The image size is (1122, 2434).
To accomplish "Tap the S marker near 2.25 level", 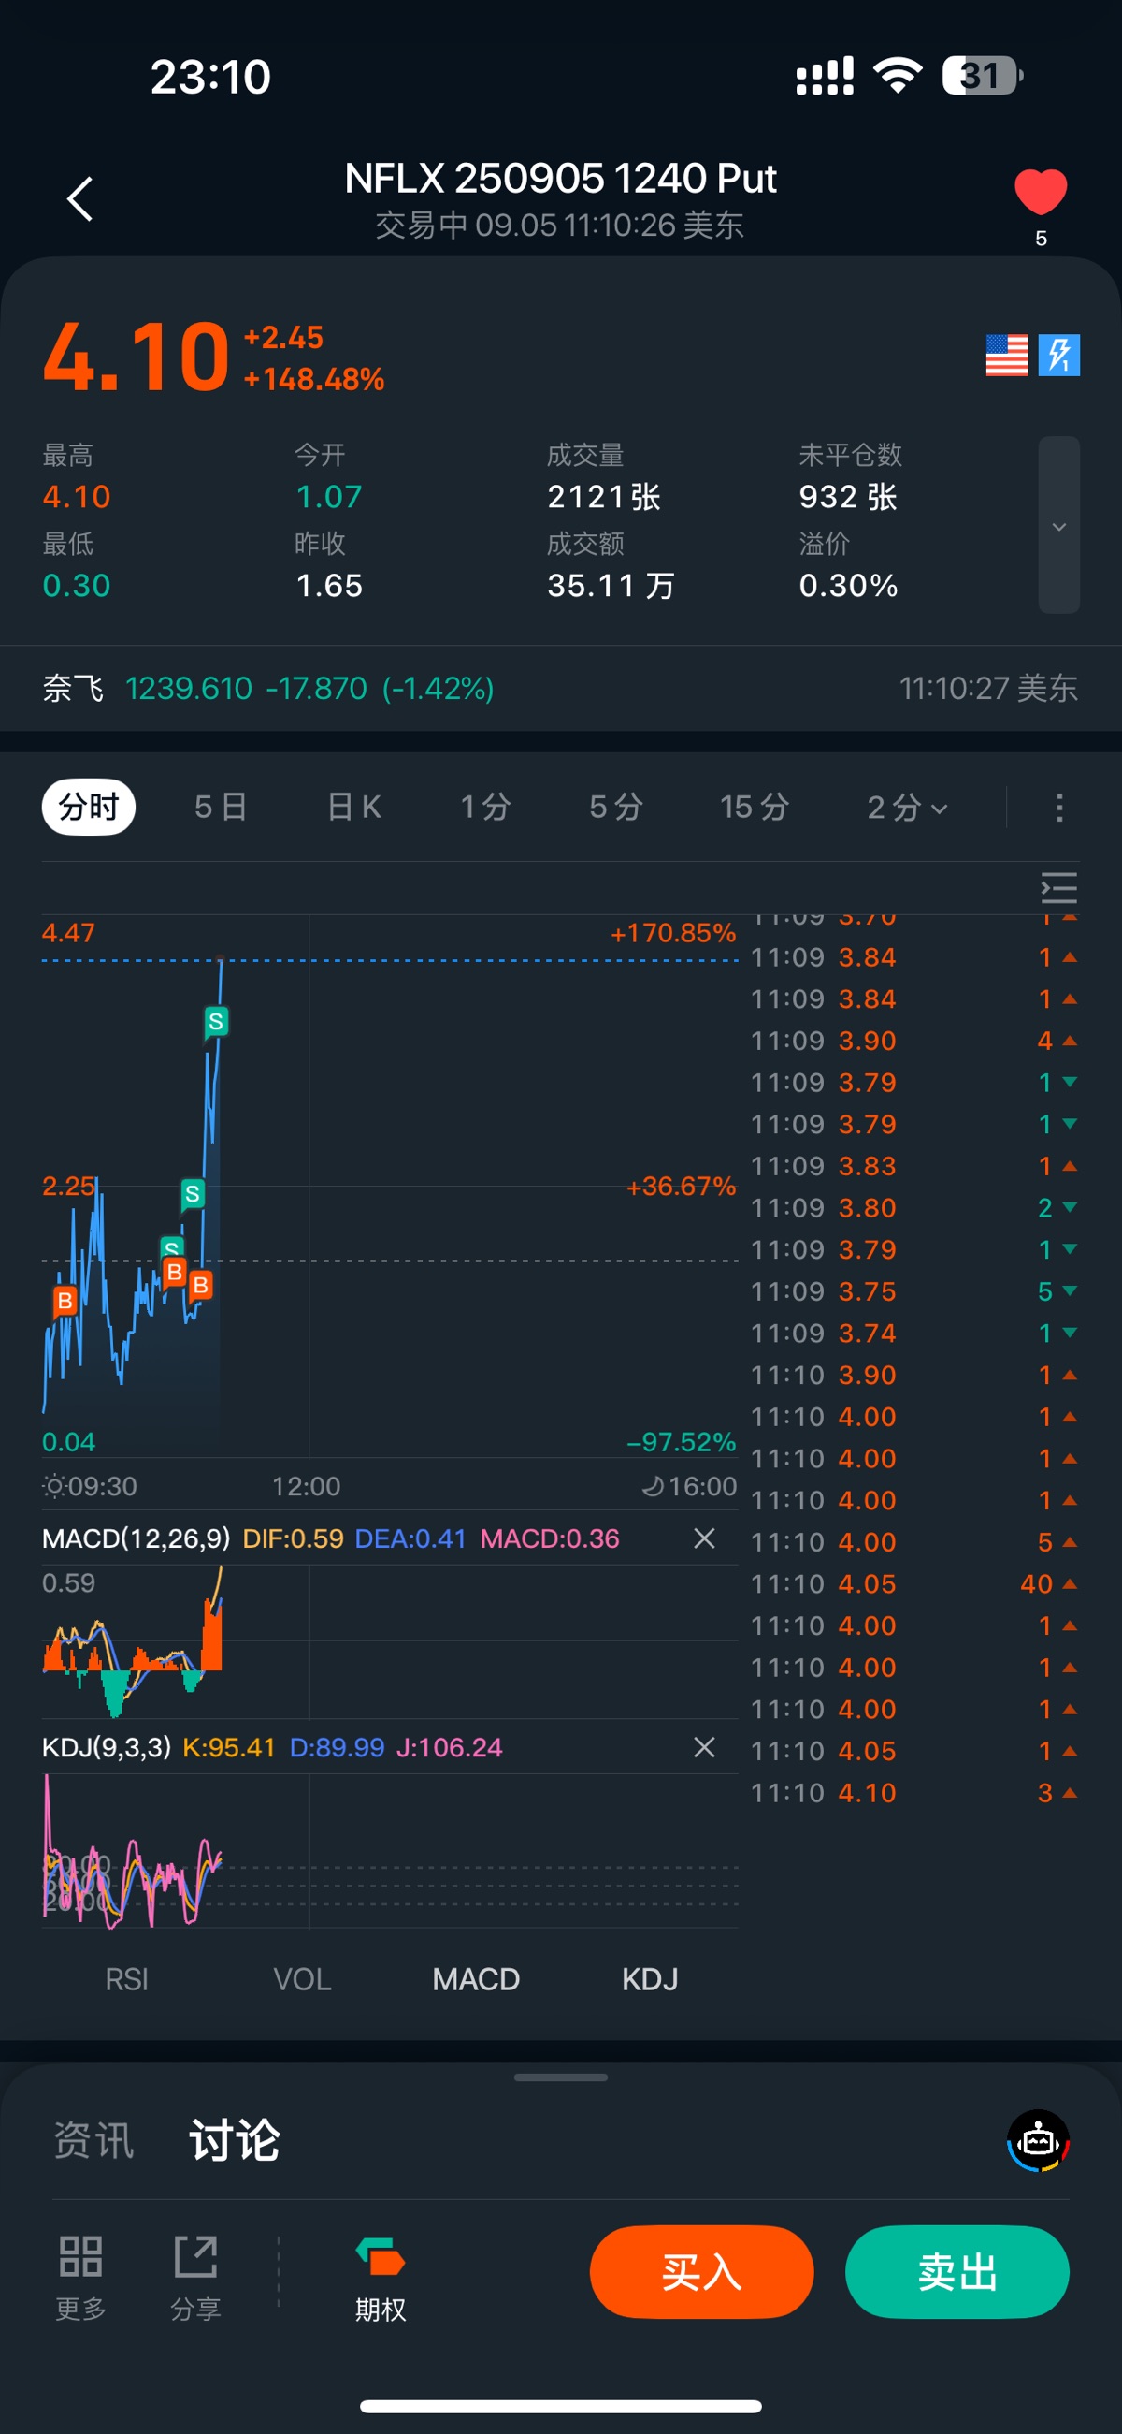I will [x=193, y=1193].
